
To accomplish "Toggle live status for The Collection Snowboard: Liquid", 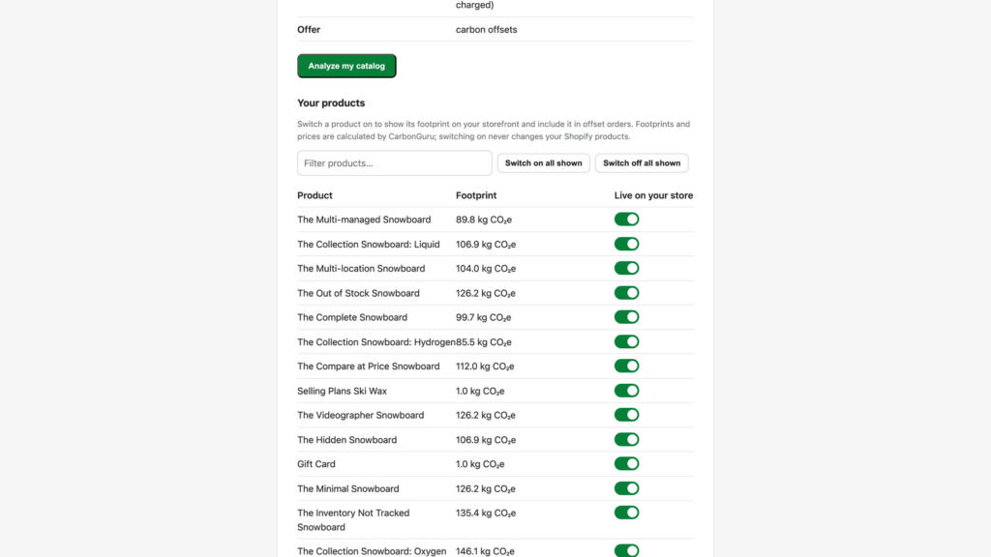I will [626, 244].
